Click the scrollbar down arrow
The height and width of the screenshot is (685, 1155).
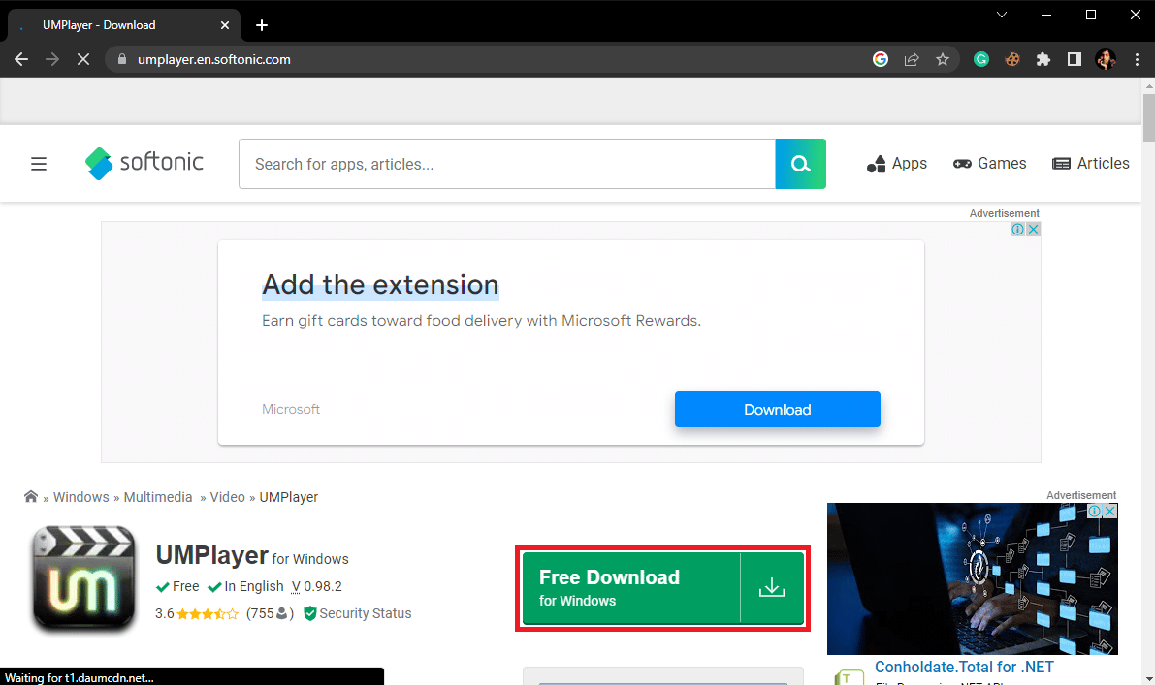pyautogui.click(x=1148, y=678)
